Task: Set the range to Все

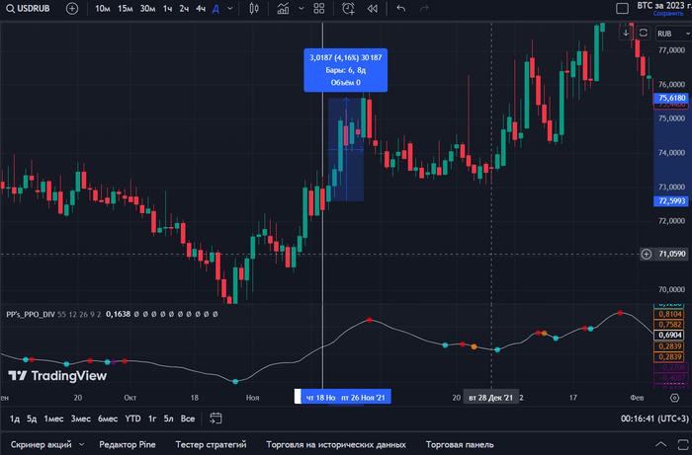Action: coord(188,418)
